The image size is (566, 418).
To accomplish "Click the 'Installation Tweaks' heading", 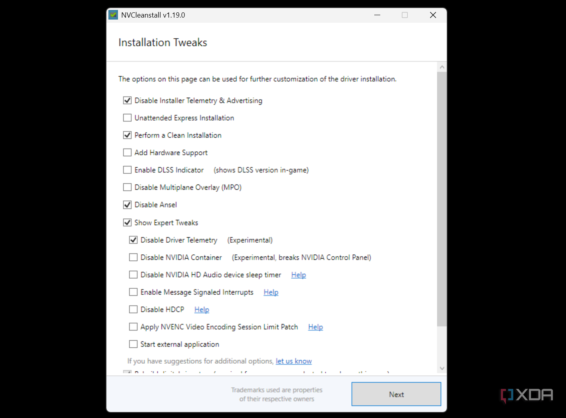I will pos(163,43).
